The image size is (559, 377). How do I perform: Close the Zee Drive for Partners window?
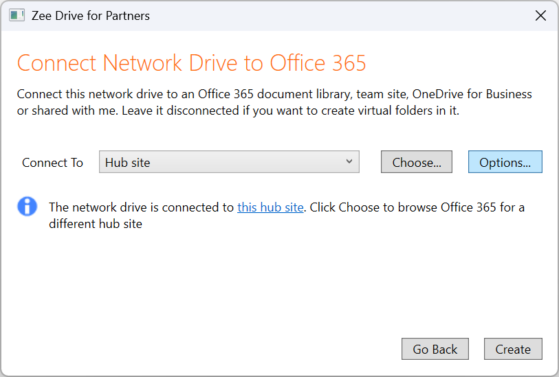pos(540,15)
